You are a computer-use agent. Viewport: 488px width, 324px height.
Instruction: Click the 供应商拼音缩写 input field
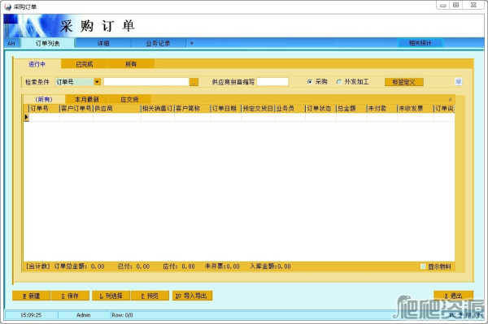coord(272,82)
